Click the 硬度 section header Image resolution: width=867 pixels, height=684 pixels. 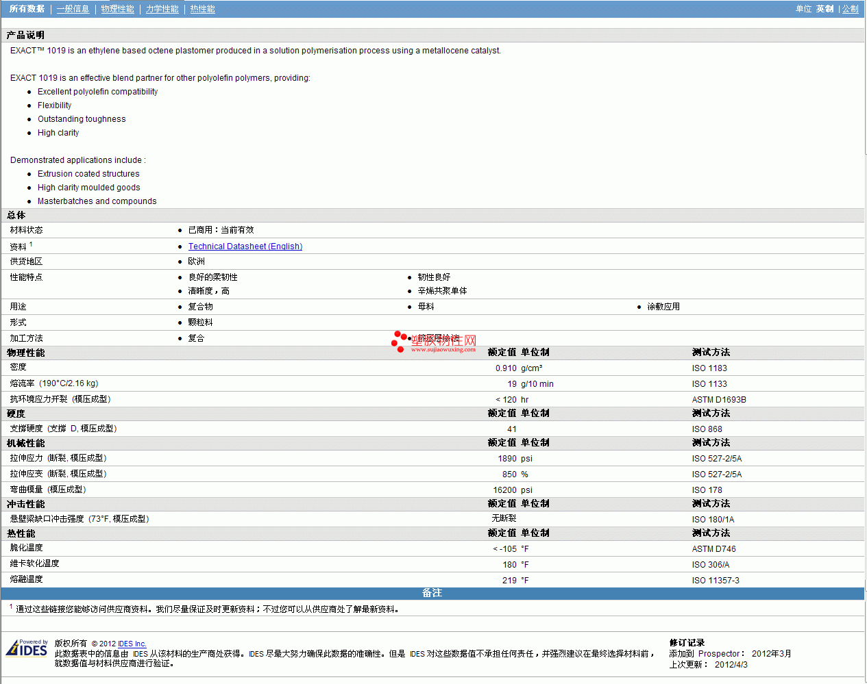click(x=16, y=414)
